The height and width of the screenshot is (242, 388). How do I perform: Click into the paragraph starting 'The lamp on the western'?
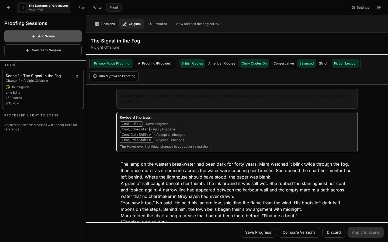pos(236,170)
